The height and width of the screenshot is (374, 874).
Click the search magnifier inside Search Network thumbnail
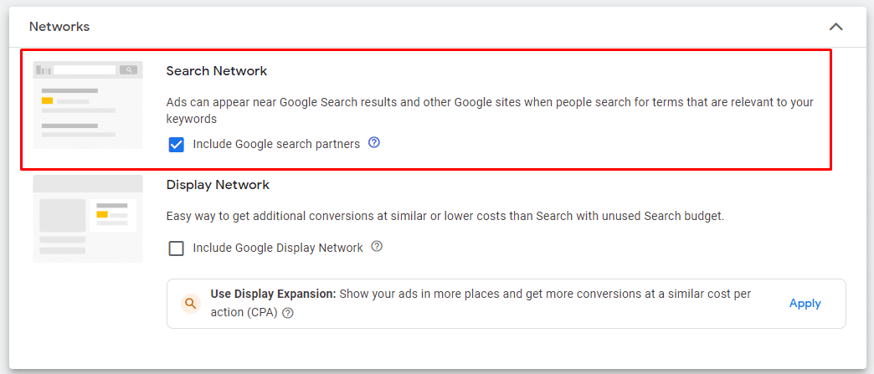pos(128,69)
